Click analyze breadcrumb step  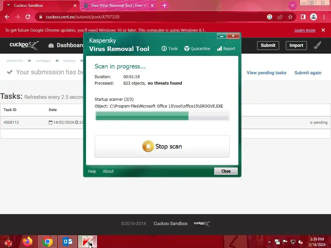coord(69,61)
